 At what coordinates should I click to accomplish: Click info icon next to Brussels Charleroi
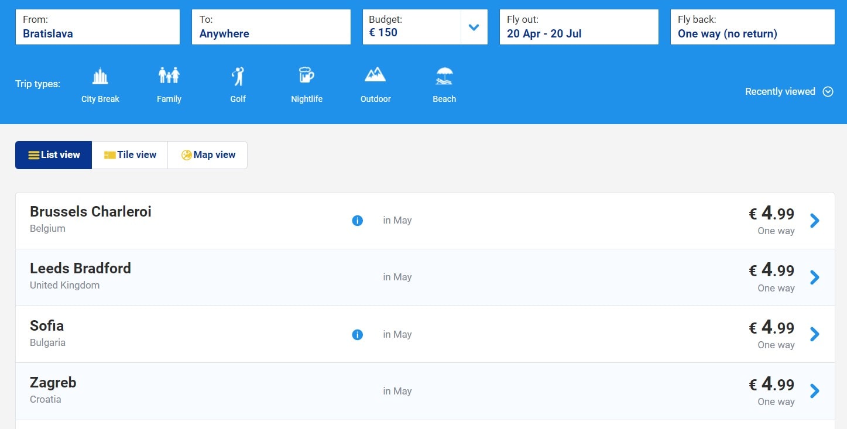pos(357,221)
